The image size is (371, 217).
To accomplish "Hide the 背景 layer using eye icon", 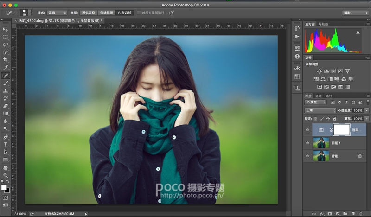I will coord(307,156).
